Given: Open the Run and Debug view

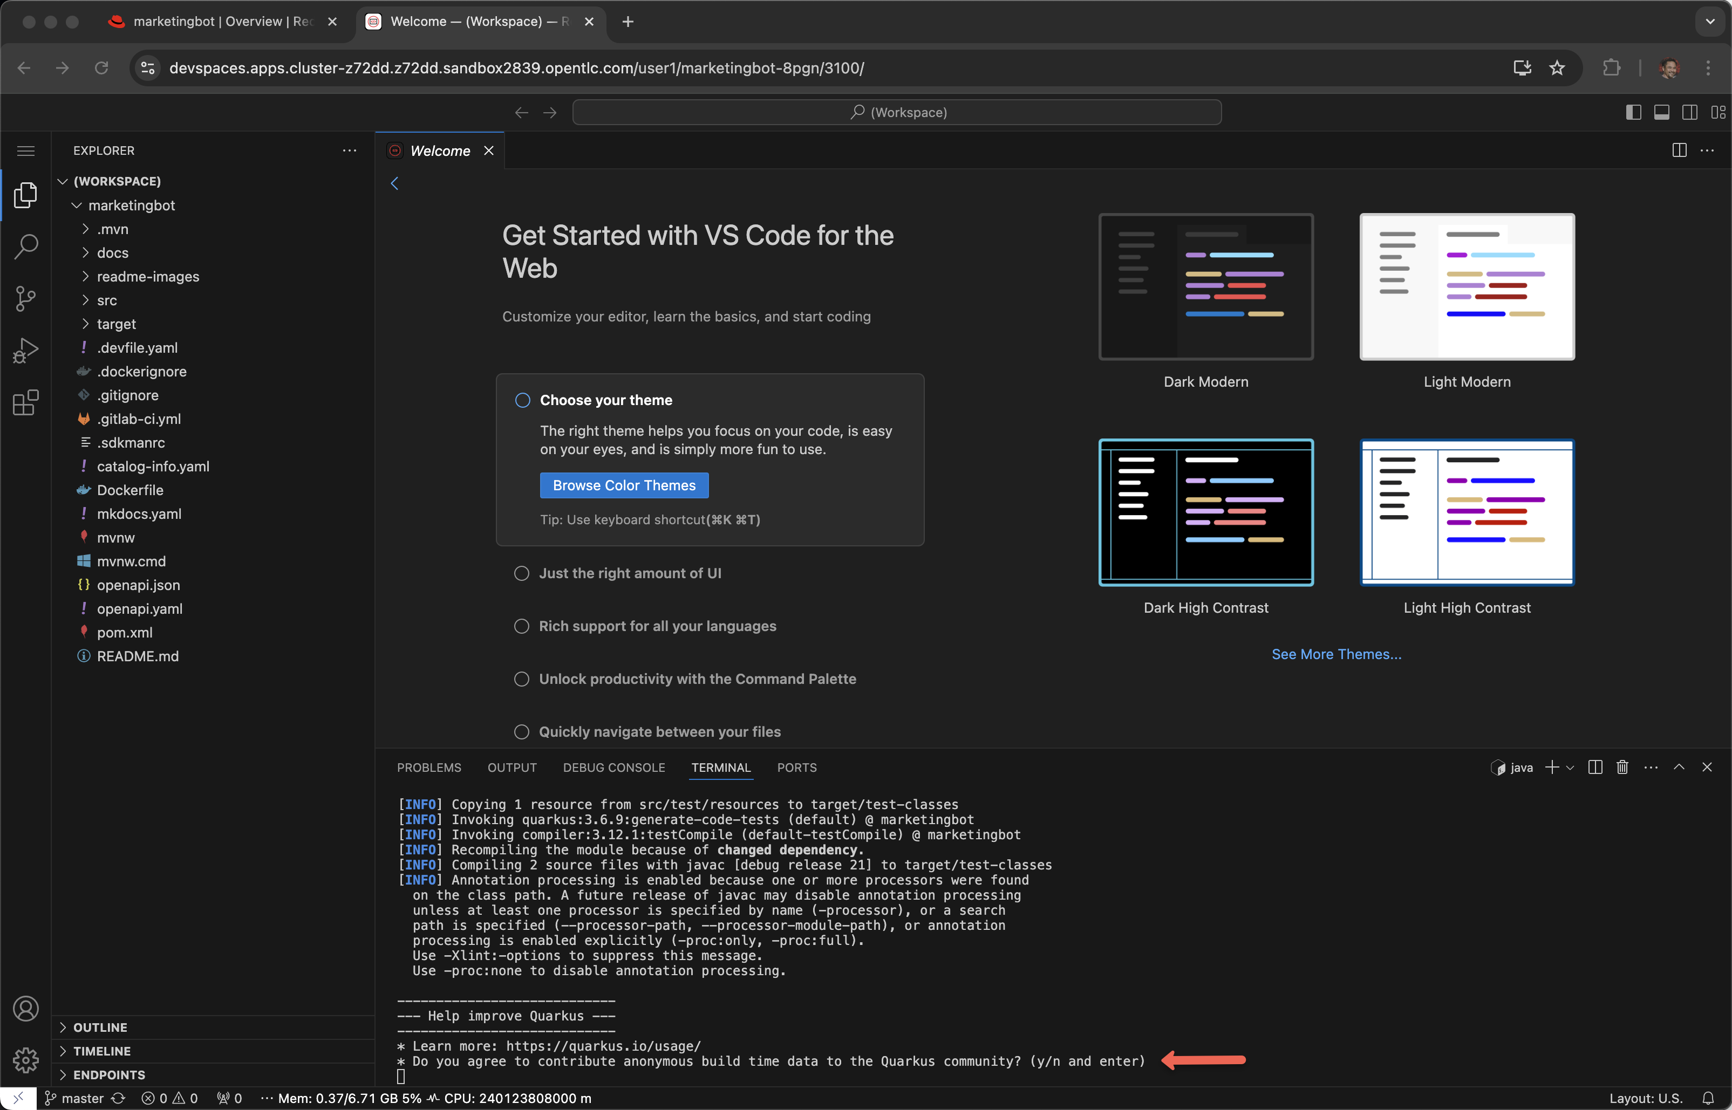Looking at the screenshot, I should tap(25, 351).
